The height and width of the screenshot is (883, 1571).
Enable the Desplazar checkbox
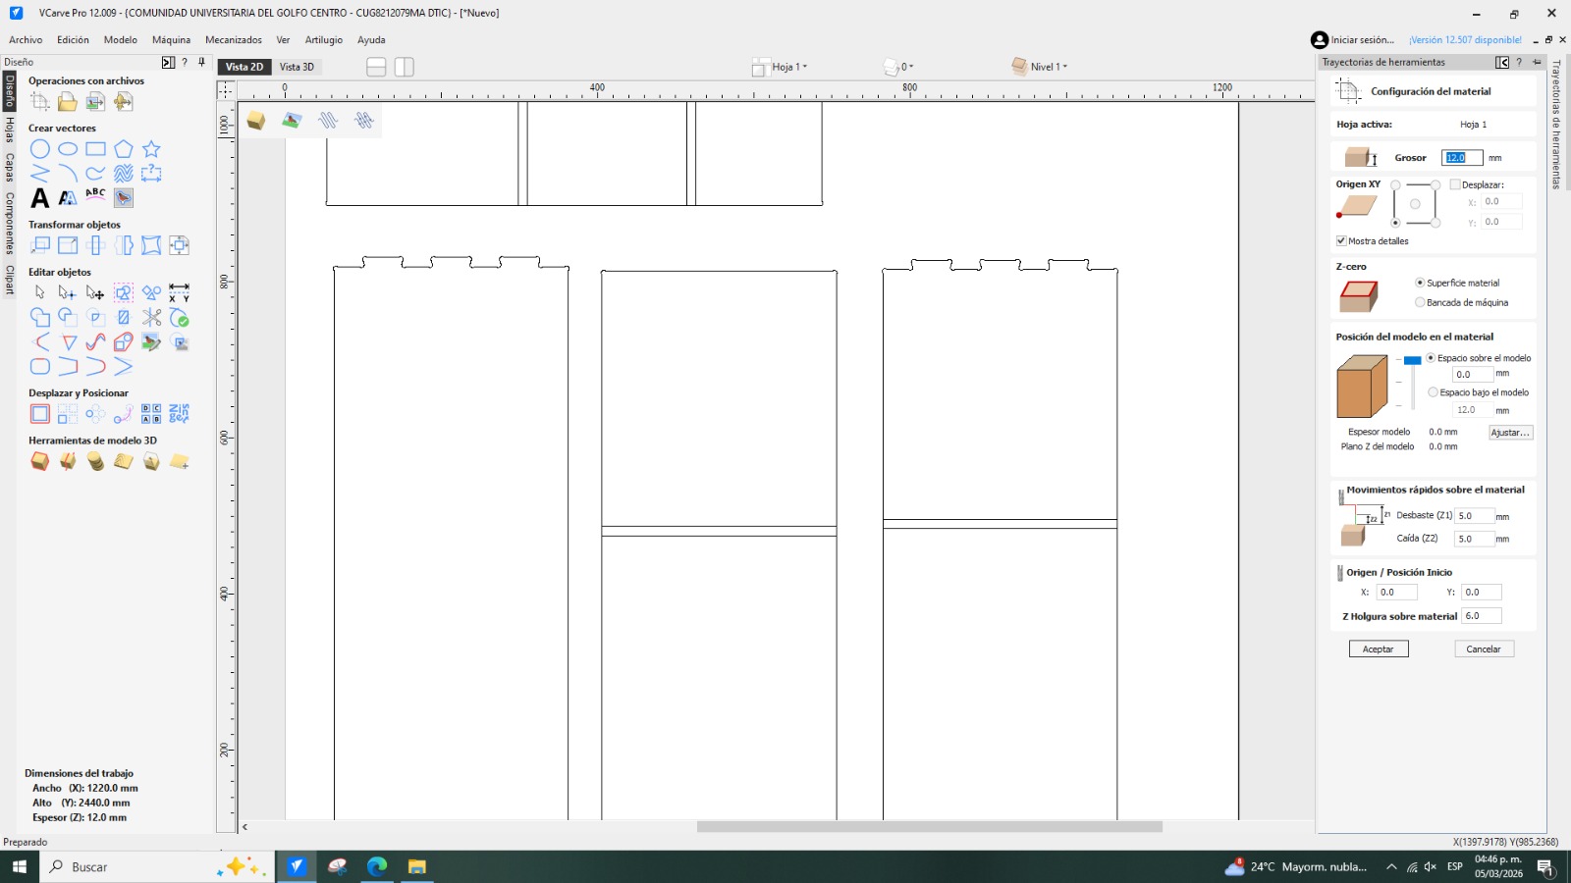coord(1455,184)
